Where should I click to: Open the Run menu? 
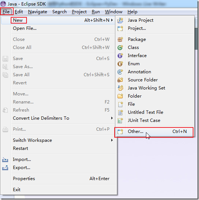tap(96, 12)
